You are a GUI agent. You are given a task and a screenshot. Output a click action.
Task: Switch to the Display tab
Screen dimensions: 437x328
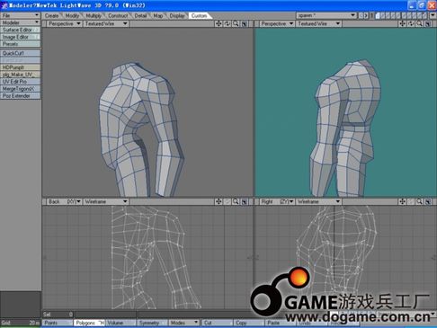pyautogui.click(x=177, y=15)
